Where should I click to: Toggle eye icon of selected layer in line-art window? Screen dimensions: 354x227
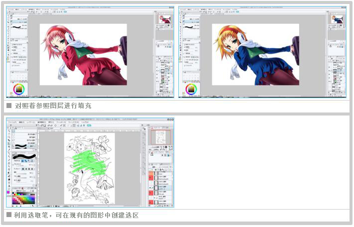tap(150, 188)
